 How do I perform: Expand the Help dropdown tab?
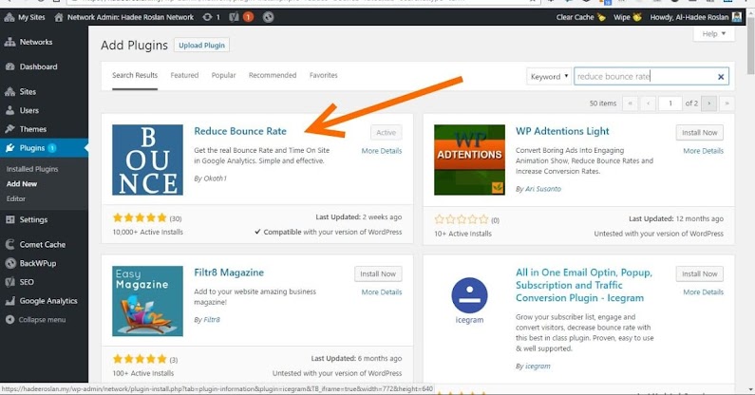click(x=713, y=34)
